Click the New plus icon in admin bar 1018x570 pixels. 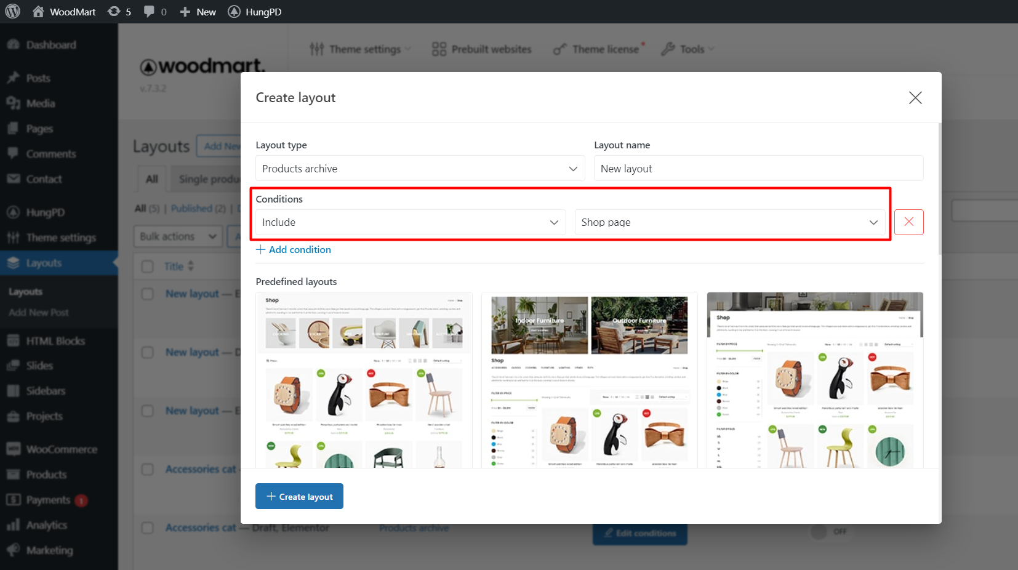pos(197,12)
